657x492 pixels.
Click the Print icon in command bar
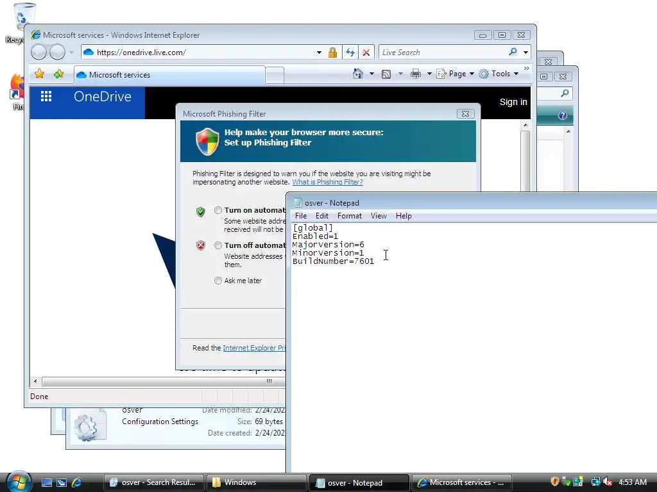416,74
